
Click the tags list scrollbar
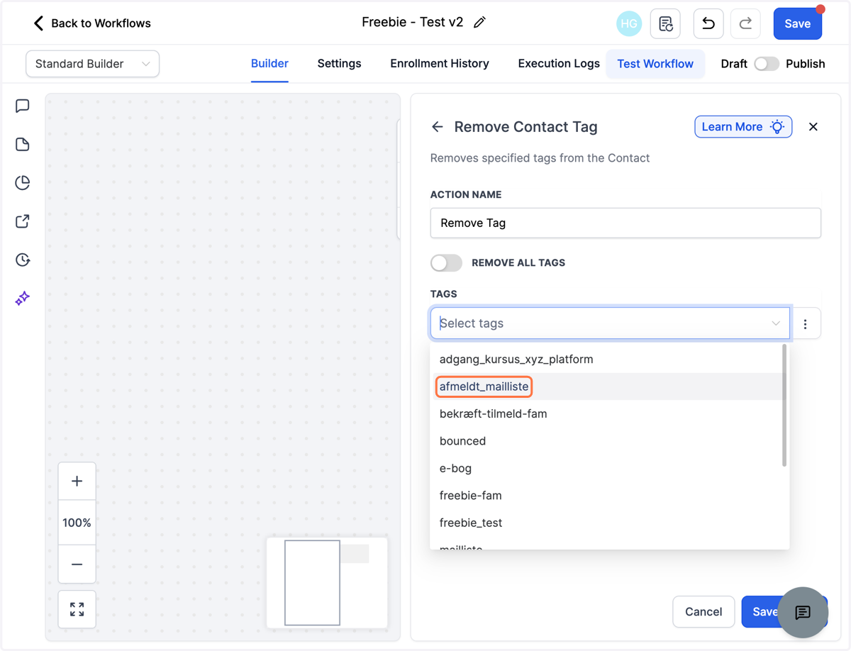(x=784, y=406)
